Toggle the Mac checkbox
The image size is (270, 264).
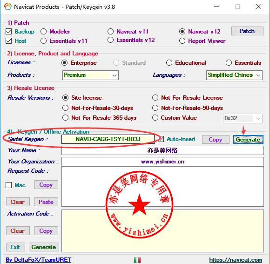pyautogui.click(x=8, y=185)
